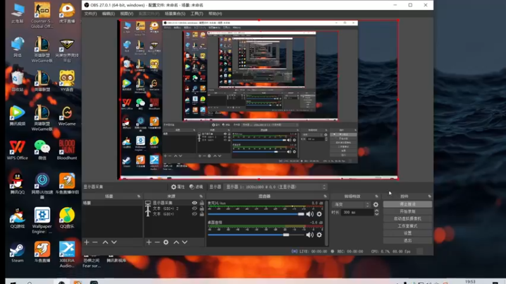
Task: Launch Bloodhunt from the desktop
Action: (67, 150)
